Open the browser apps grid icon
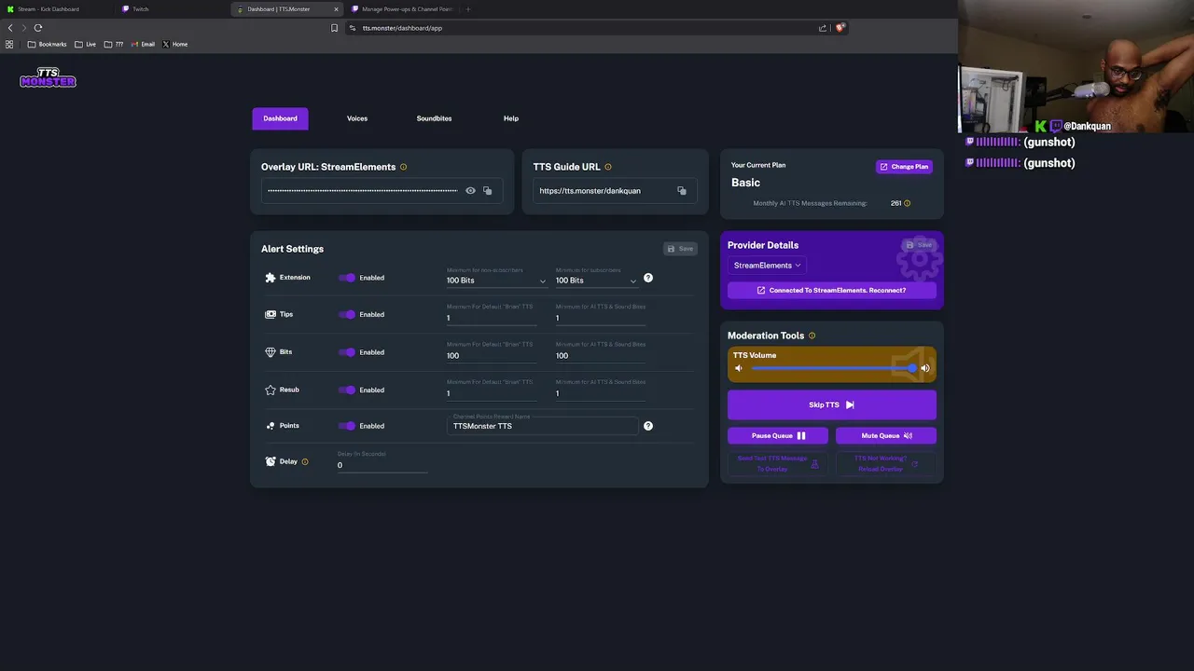This screenshot has width=1194, height=671. (9, 44)
